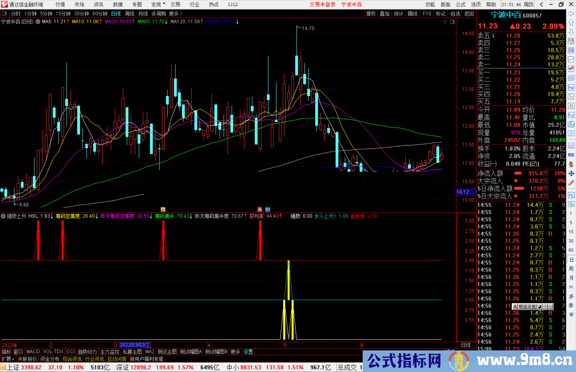Expand the 强势上升 indicator dropdown arrow

[3, 216]
